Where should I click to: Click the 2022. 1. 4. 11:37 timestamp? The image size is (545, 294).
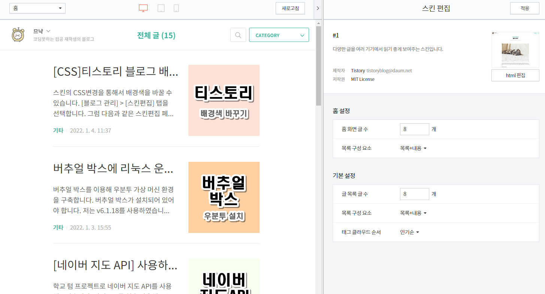point(91,131)
